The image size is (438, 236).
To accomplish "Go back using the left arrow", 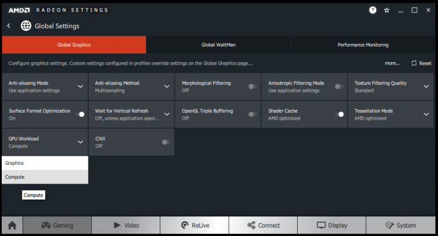I will (x=9, y=26).
